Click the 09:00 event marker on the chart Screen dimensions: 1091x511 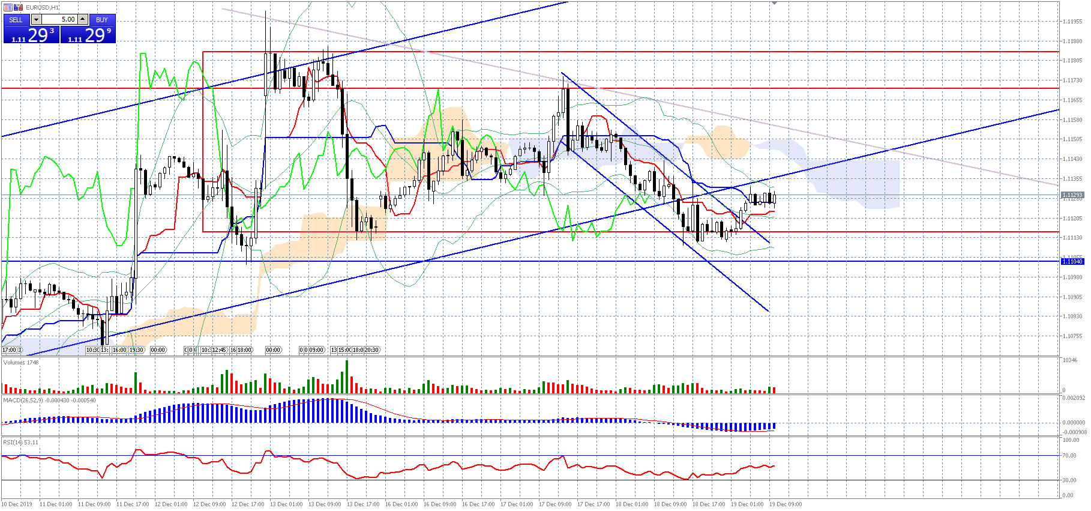pos(316,349)
